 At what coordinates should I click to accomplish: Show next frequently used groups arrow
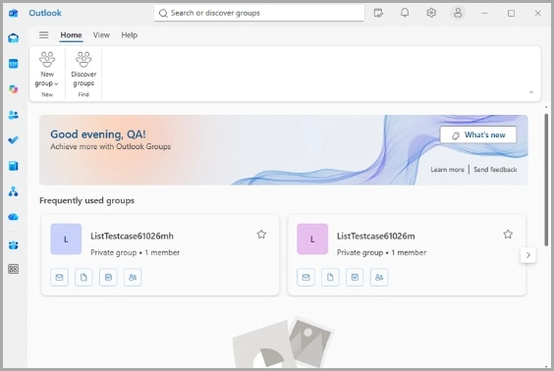(x=527, y=255)
